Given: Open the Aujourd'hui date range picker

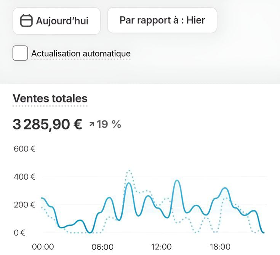Looking at the screenshot, I should [57, 21].
